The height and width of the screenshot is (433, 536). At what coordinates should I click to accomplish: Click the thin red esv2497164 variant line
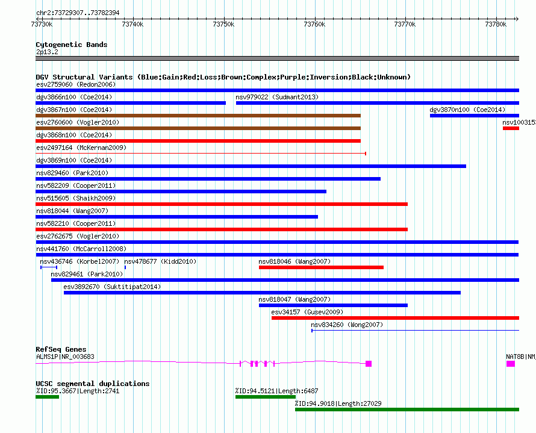click(201, 154)
